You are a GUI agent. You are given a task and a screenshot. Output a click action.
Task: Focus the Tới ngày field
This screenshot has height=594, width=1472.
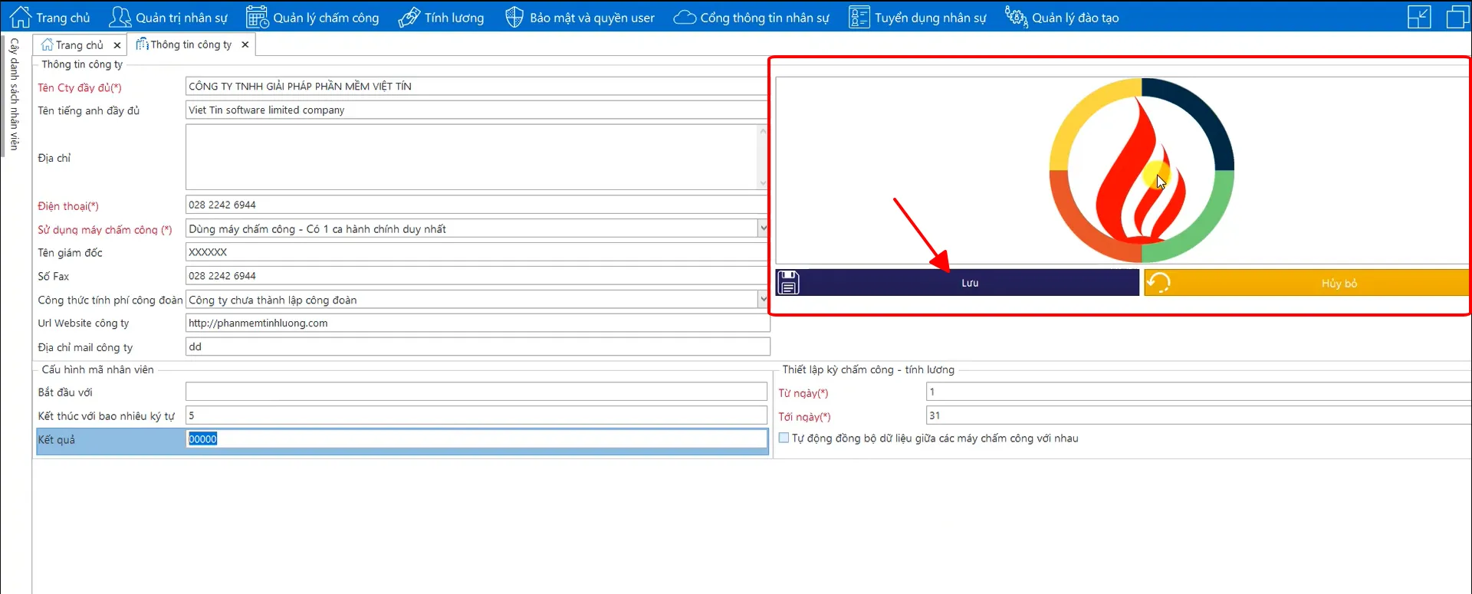coord(1198,415)
